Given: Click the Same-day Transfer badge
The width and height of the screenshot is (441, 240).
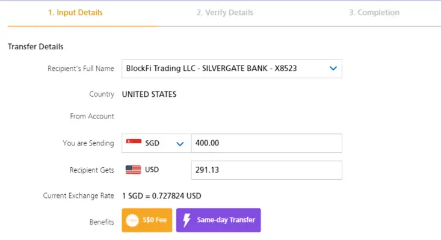Looking at the screenshot, I should (218, 220).
